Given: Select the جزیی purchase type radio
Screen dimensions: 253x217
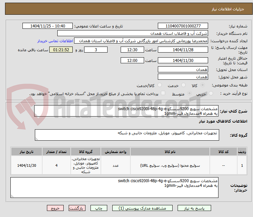Looking at the screenshot, I should click(x=211, y=93).
